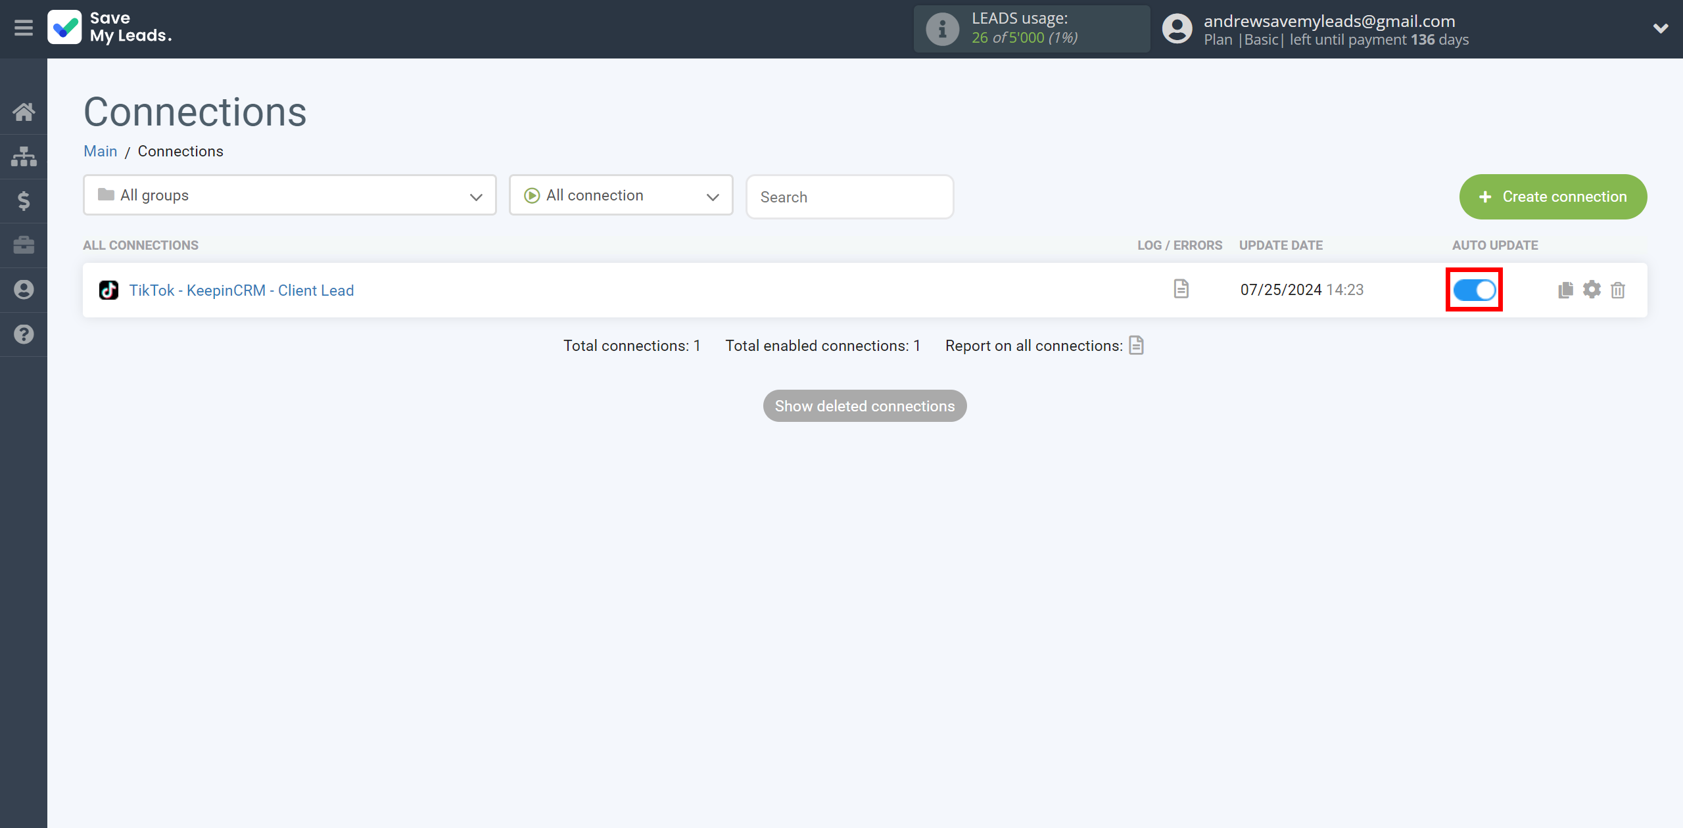Click the help question mark sidebar icon
The height and width of the screenshot is (828, 1683).
coord(24,334)
